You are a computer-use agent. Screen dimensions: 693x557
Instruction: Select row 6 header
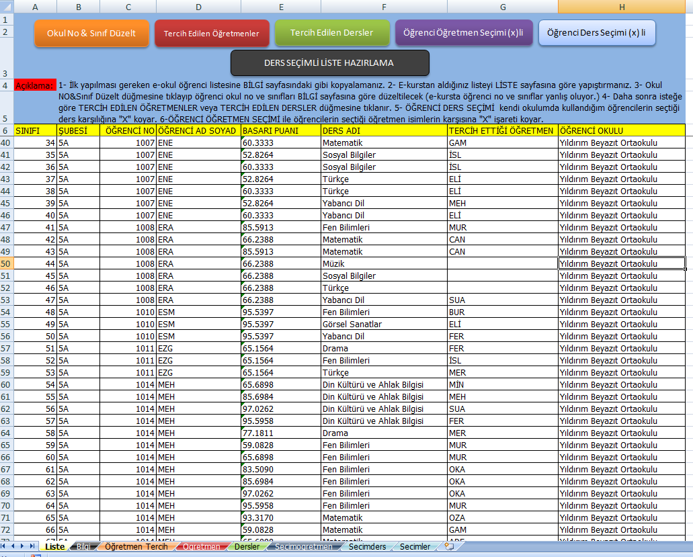pyautogui.click(x=7, y=130)
